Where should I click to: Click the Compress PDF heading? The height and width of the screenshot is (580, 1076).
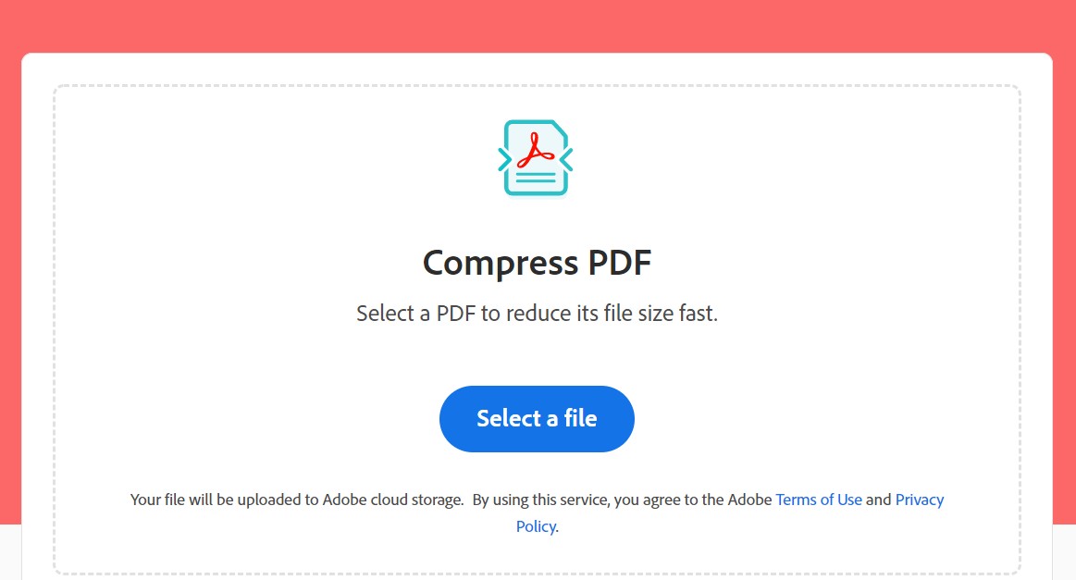point(537,263)
